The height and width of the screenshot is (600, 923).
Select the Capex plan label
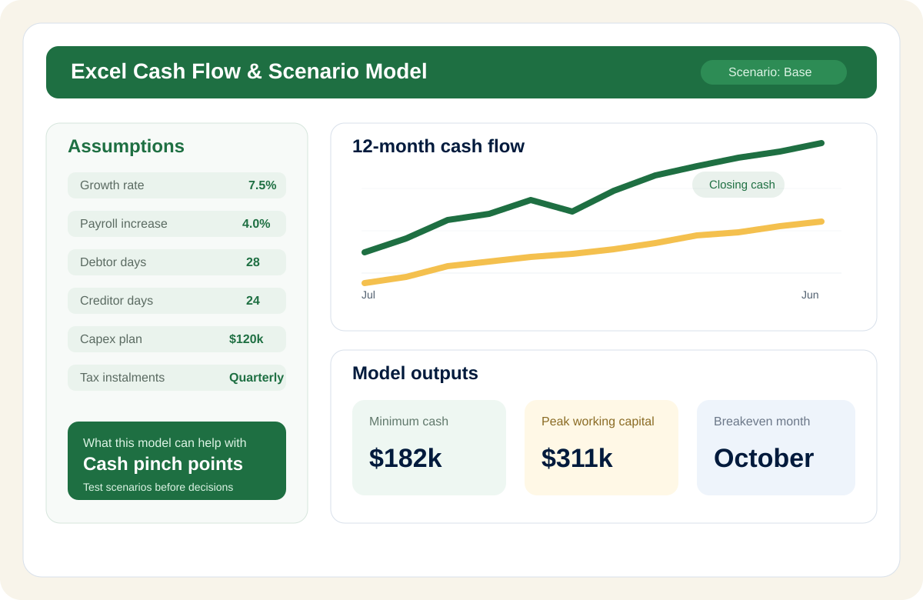[x=111, y=339]
